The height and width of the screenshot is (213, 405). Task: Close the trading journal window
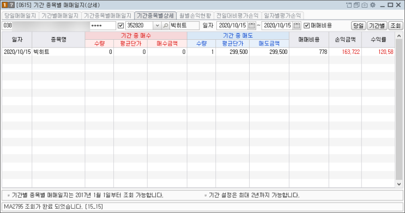(398, 5)
